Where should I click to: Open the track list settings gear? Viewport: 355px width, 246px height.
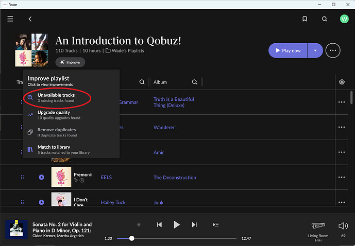click(342, 82)
